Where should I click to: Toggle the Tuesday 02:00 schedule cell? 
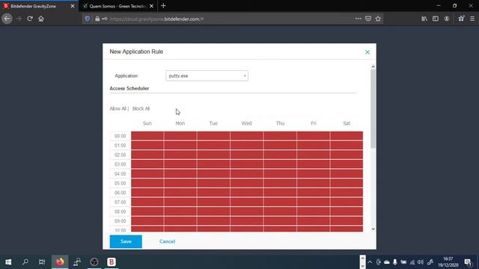point(213,155)
